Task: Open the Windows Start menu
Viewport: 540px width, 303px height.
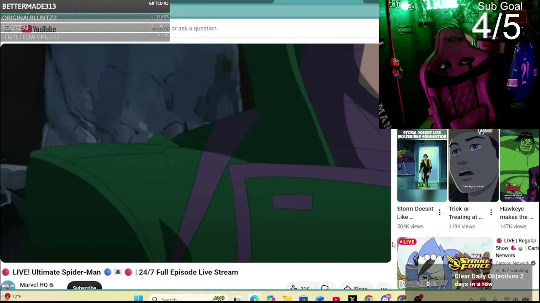Action: pyautogui.click(x=138, y=299)
